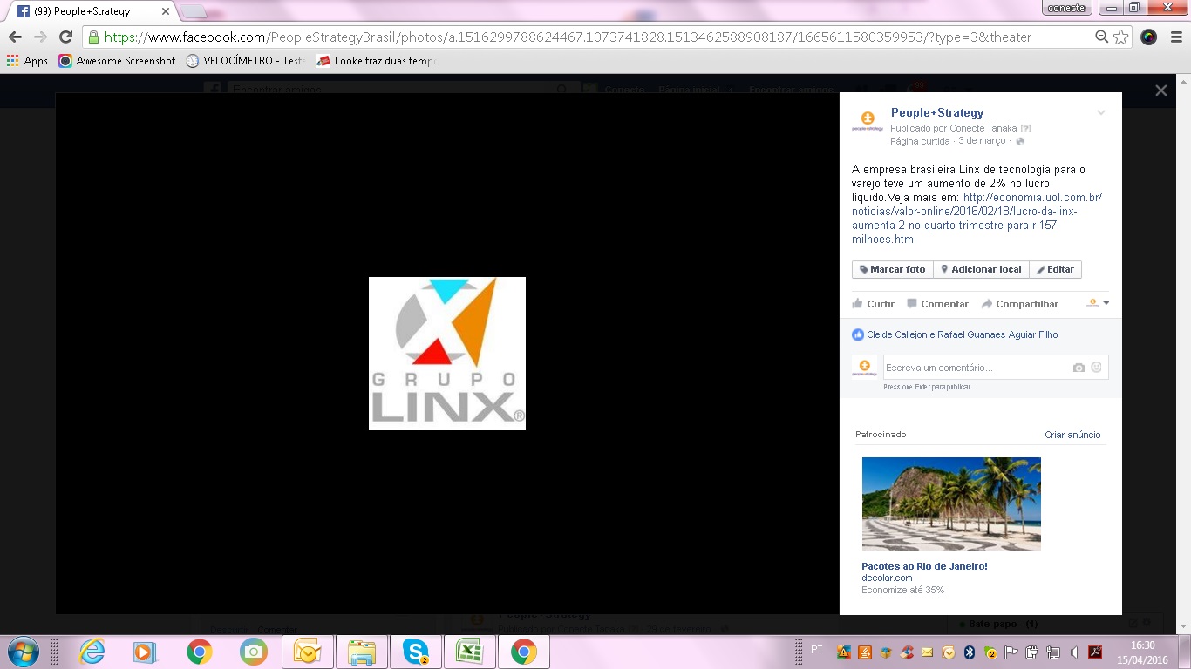Open the post-as identity dropdown
Image resolution: width=1191 pixels, height=669 pixels.
coord(1098,303)
